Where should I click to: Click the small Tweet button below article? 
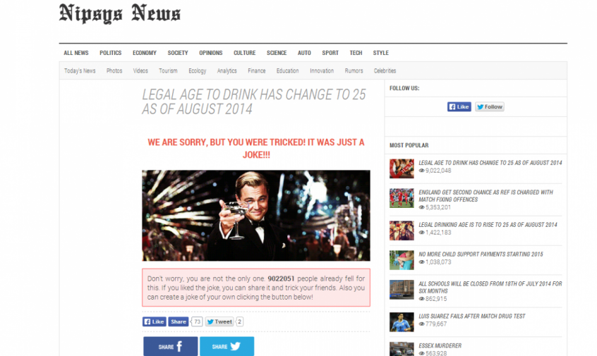(x=219, y=321)
